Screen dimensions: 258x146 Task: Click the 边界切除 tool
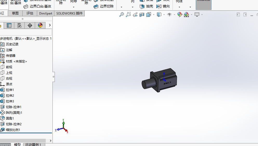coord(103,6)
